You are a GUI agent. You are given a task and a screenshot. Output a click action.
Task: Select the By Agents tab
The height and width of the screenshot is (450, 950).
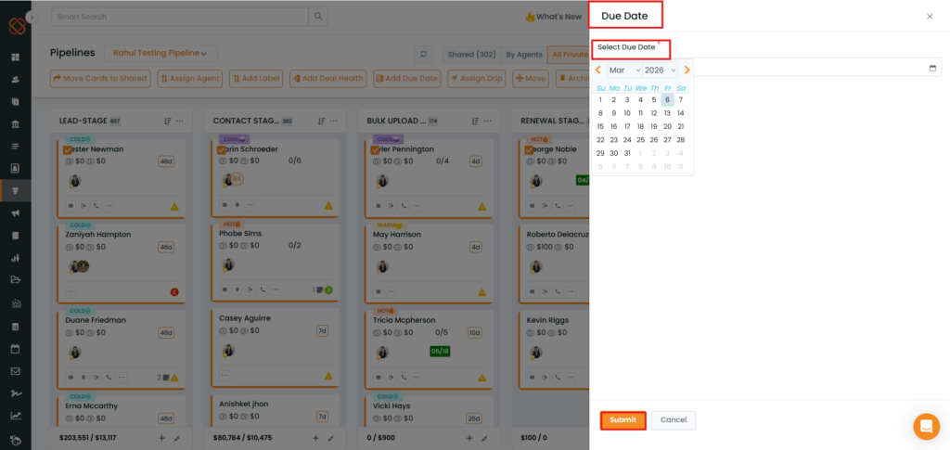(523, 55)
